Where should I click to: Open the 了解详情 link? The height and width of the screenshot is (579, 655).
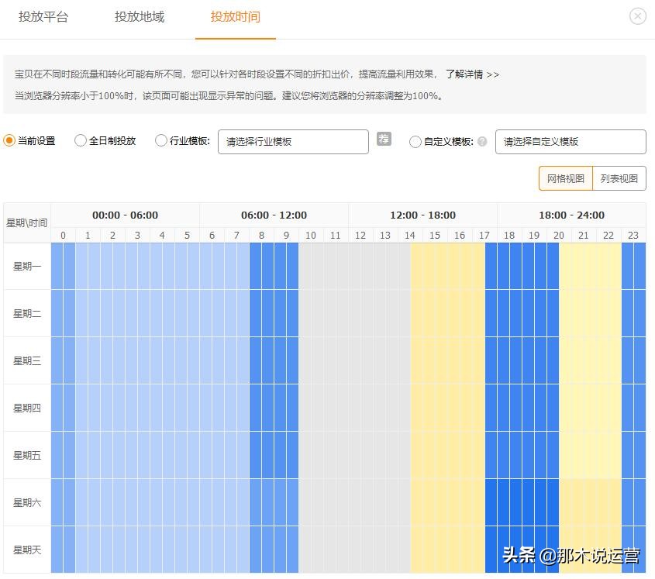473,74
